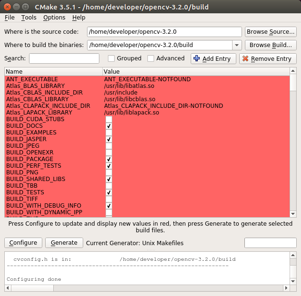Tick the BUILD_OPENEXR checkbox
The image size is (301, 296).
point(109,153)
